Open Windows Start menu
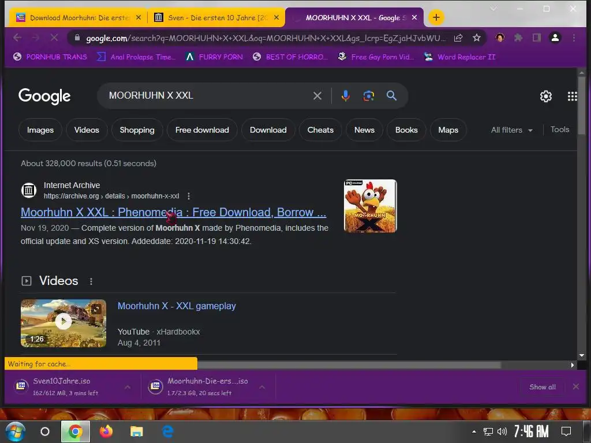Viewport: 591px width, 443px height. 16,431
